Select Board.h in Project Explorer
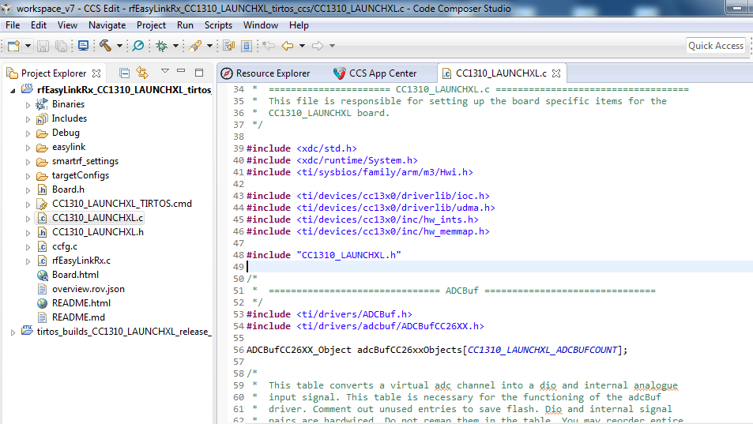 pos(68,189)
